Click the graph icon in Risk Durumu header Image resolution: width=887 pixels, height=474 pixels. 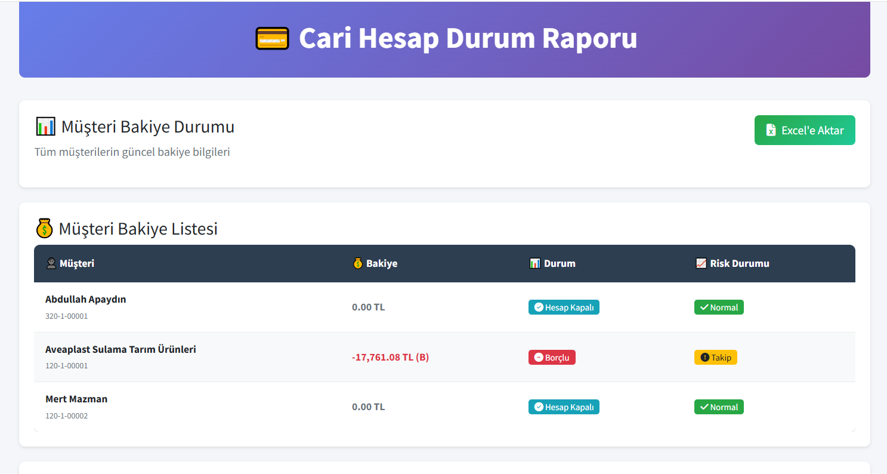701,263
